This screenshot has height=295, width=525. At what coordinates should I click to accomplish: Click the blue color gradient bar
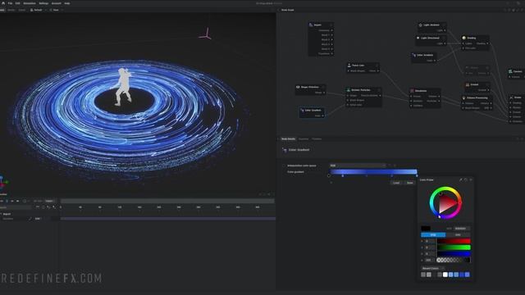[x=373, y=171]
